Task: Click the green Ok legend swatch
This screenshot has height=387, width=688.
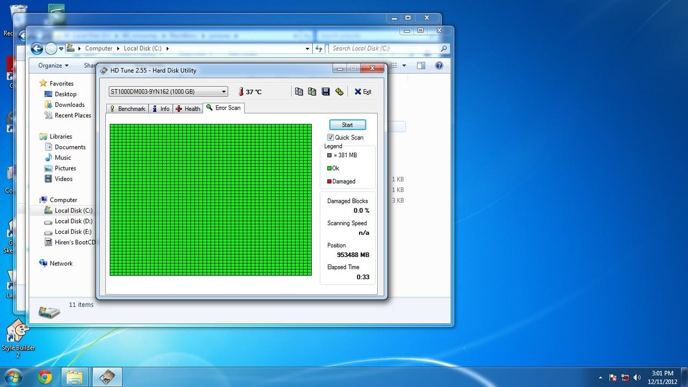Action: (x=329, y=168)
